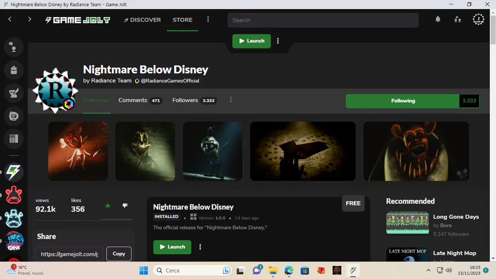
Task: Open package card options menu
Action: (200, 247)
